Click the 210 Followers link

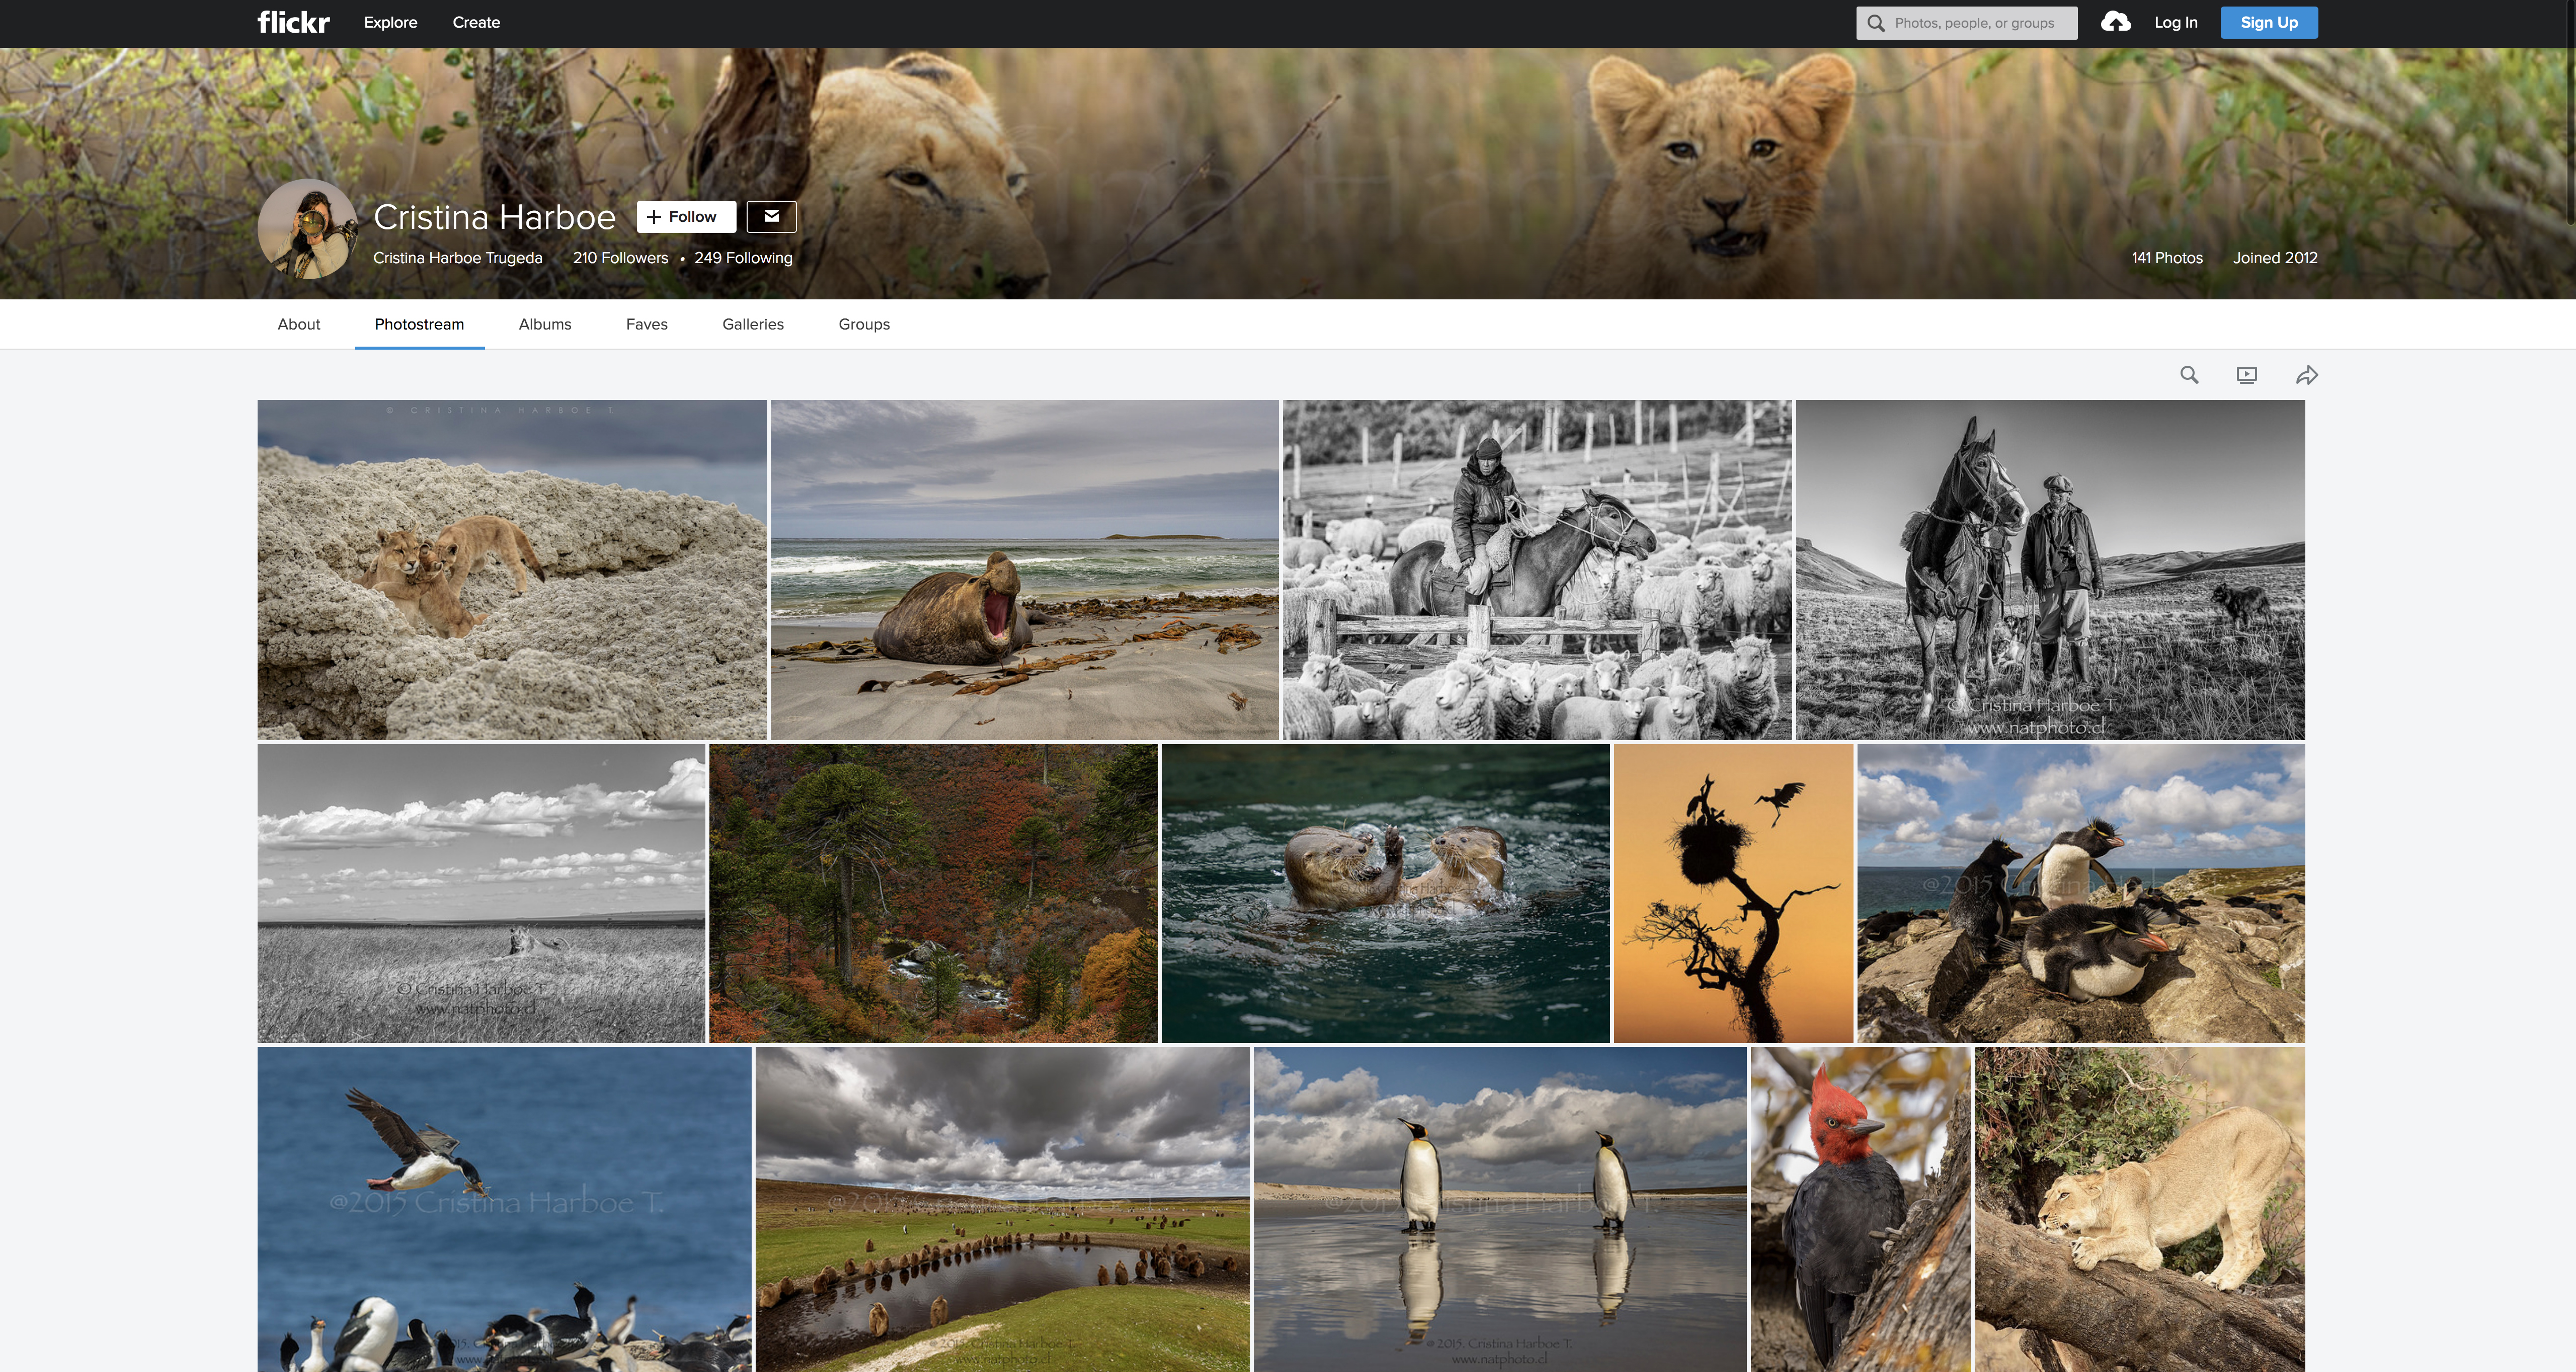tap(620, 258)
